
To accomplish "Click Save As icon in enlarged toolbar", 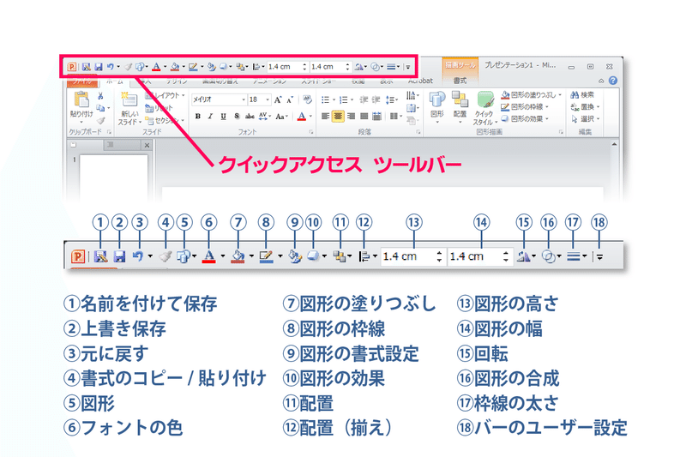I will [100, 256].
